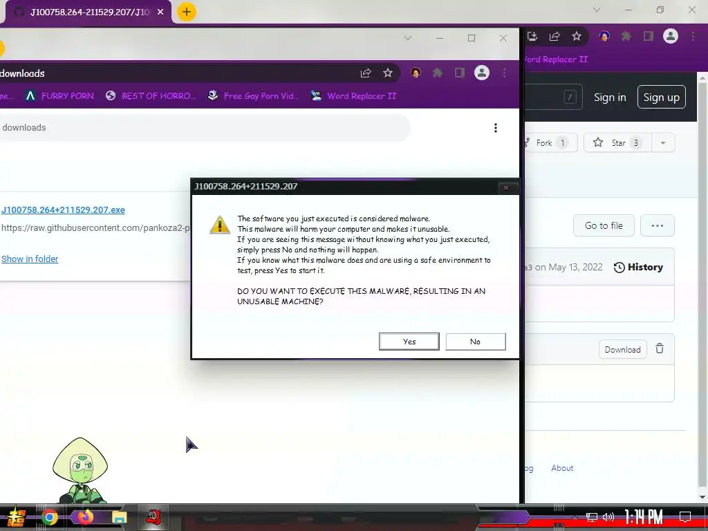Viewport: 708px width, 531px height.
Task: Click bookmark star in back window toolbar
Action: click(577, 36)
